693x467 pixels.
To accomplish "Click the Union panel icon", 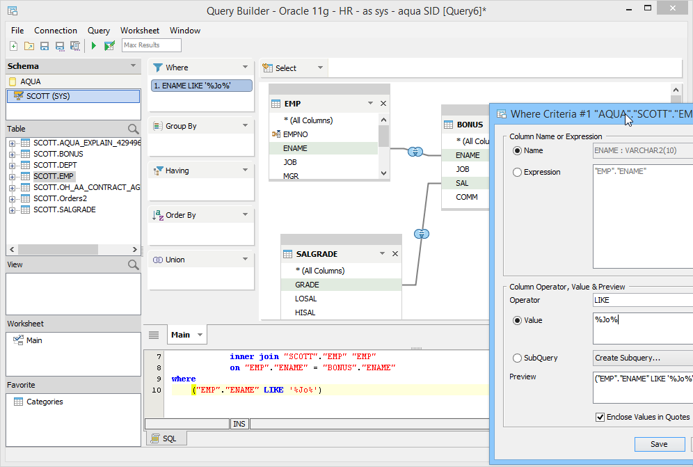I will pos(158,260).
